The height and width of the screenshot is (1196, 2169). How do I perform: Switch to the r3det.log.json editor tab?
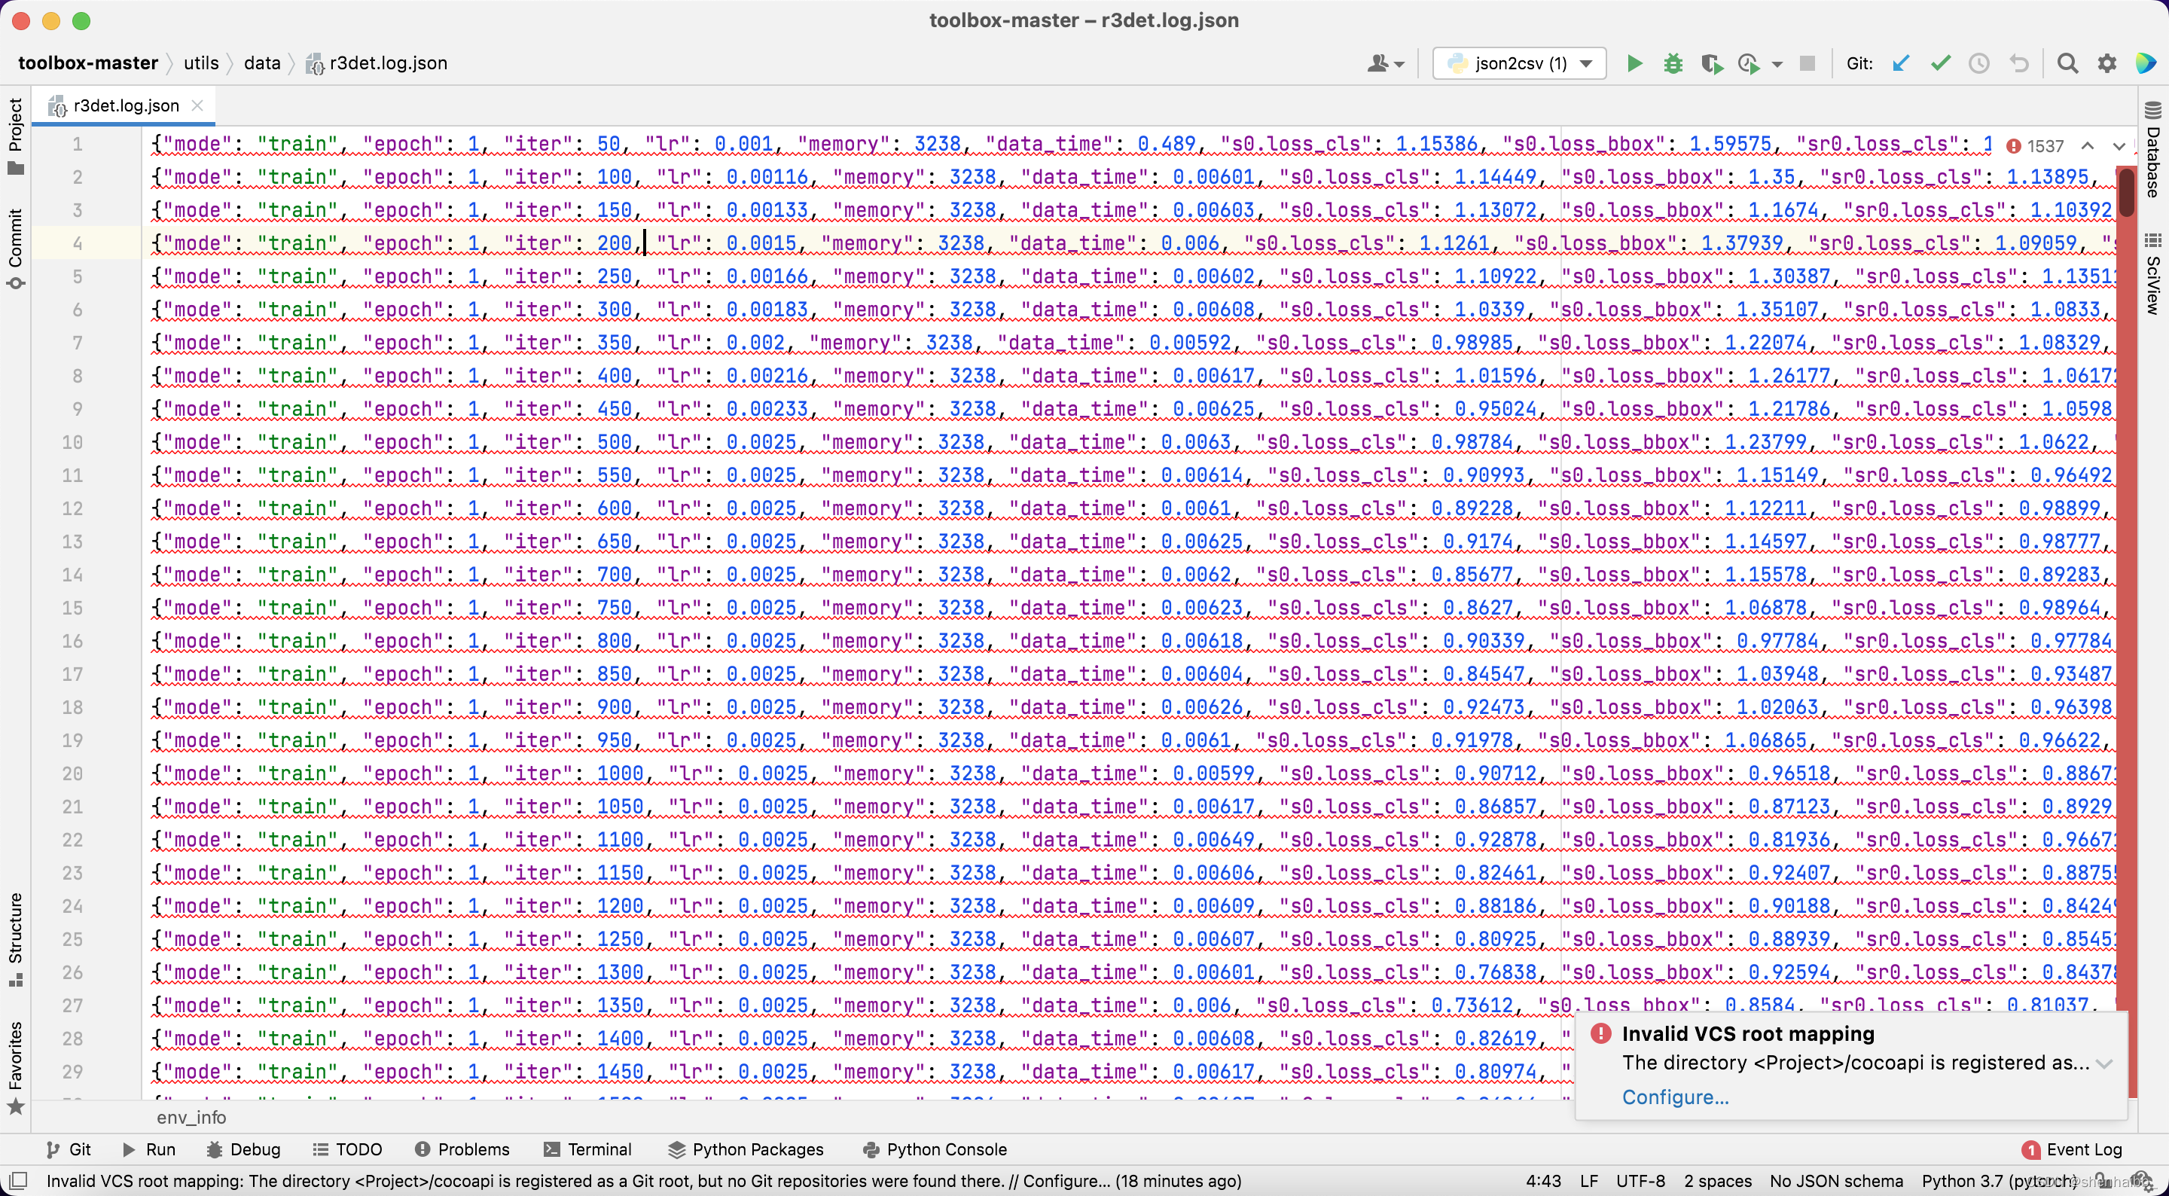(127, 105)
